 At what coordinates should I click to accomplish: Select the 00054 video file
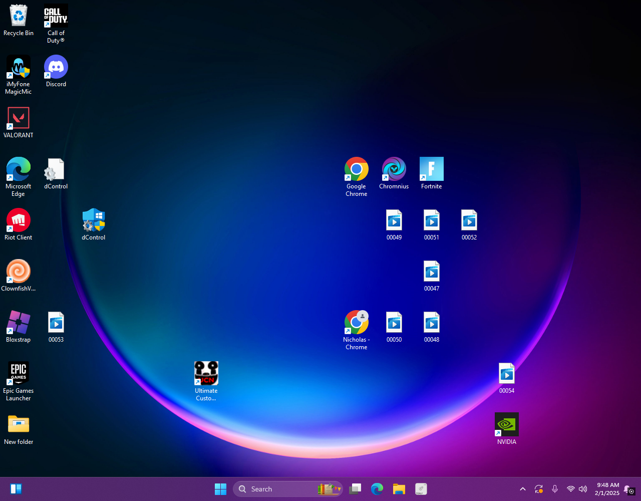[507, 378]
